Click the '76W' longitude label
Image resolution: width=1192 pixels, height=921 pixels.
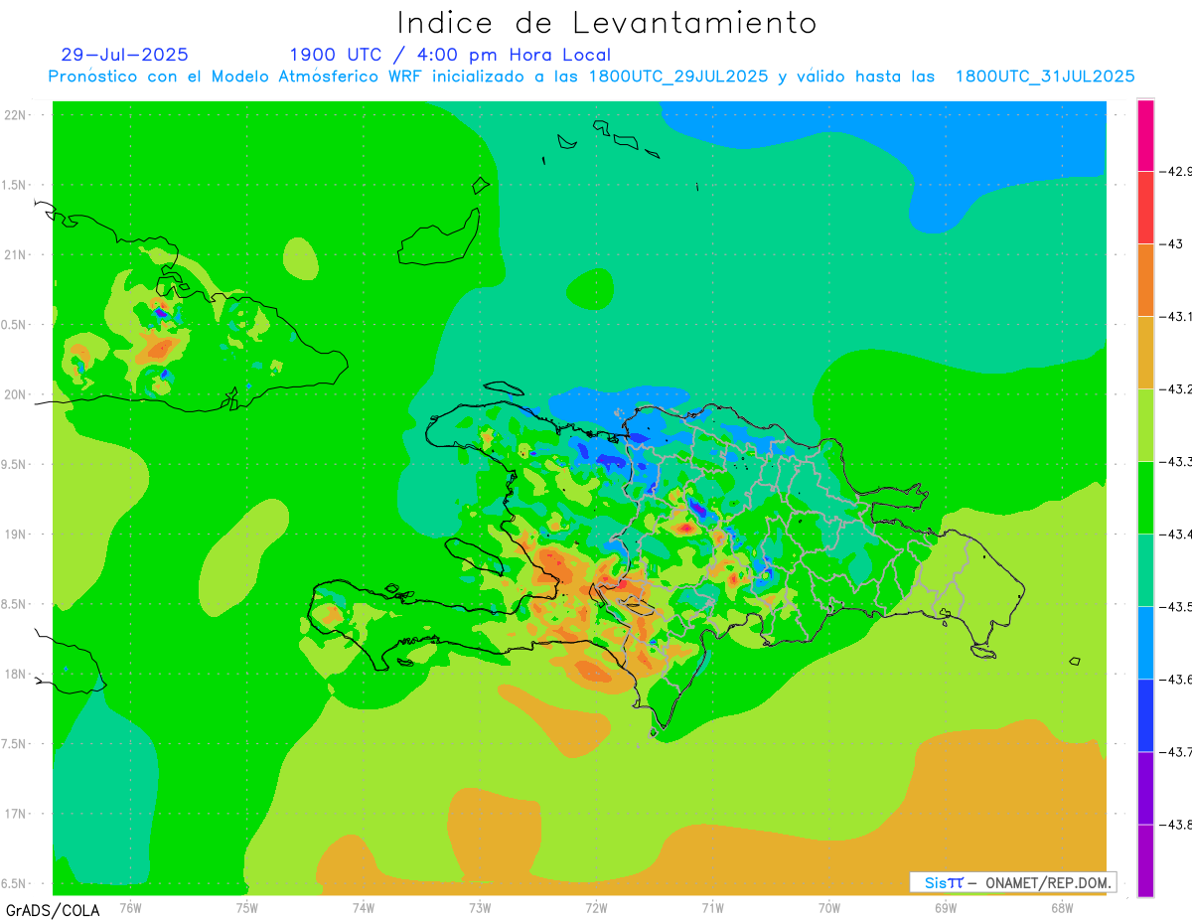click(130, 908)
